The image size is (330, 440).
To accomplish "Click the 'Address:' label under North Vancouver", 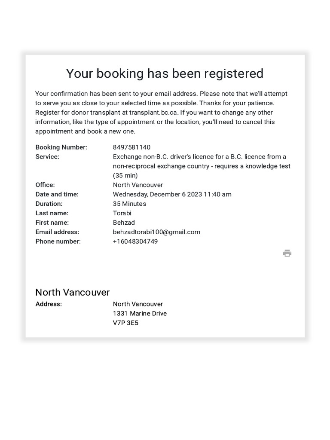I will tap(49, 304).
